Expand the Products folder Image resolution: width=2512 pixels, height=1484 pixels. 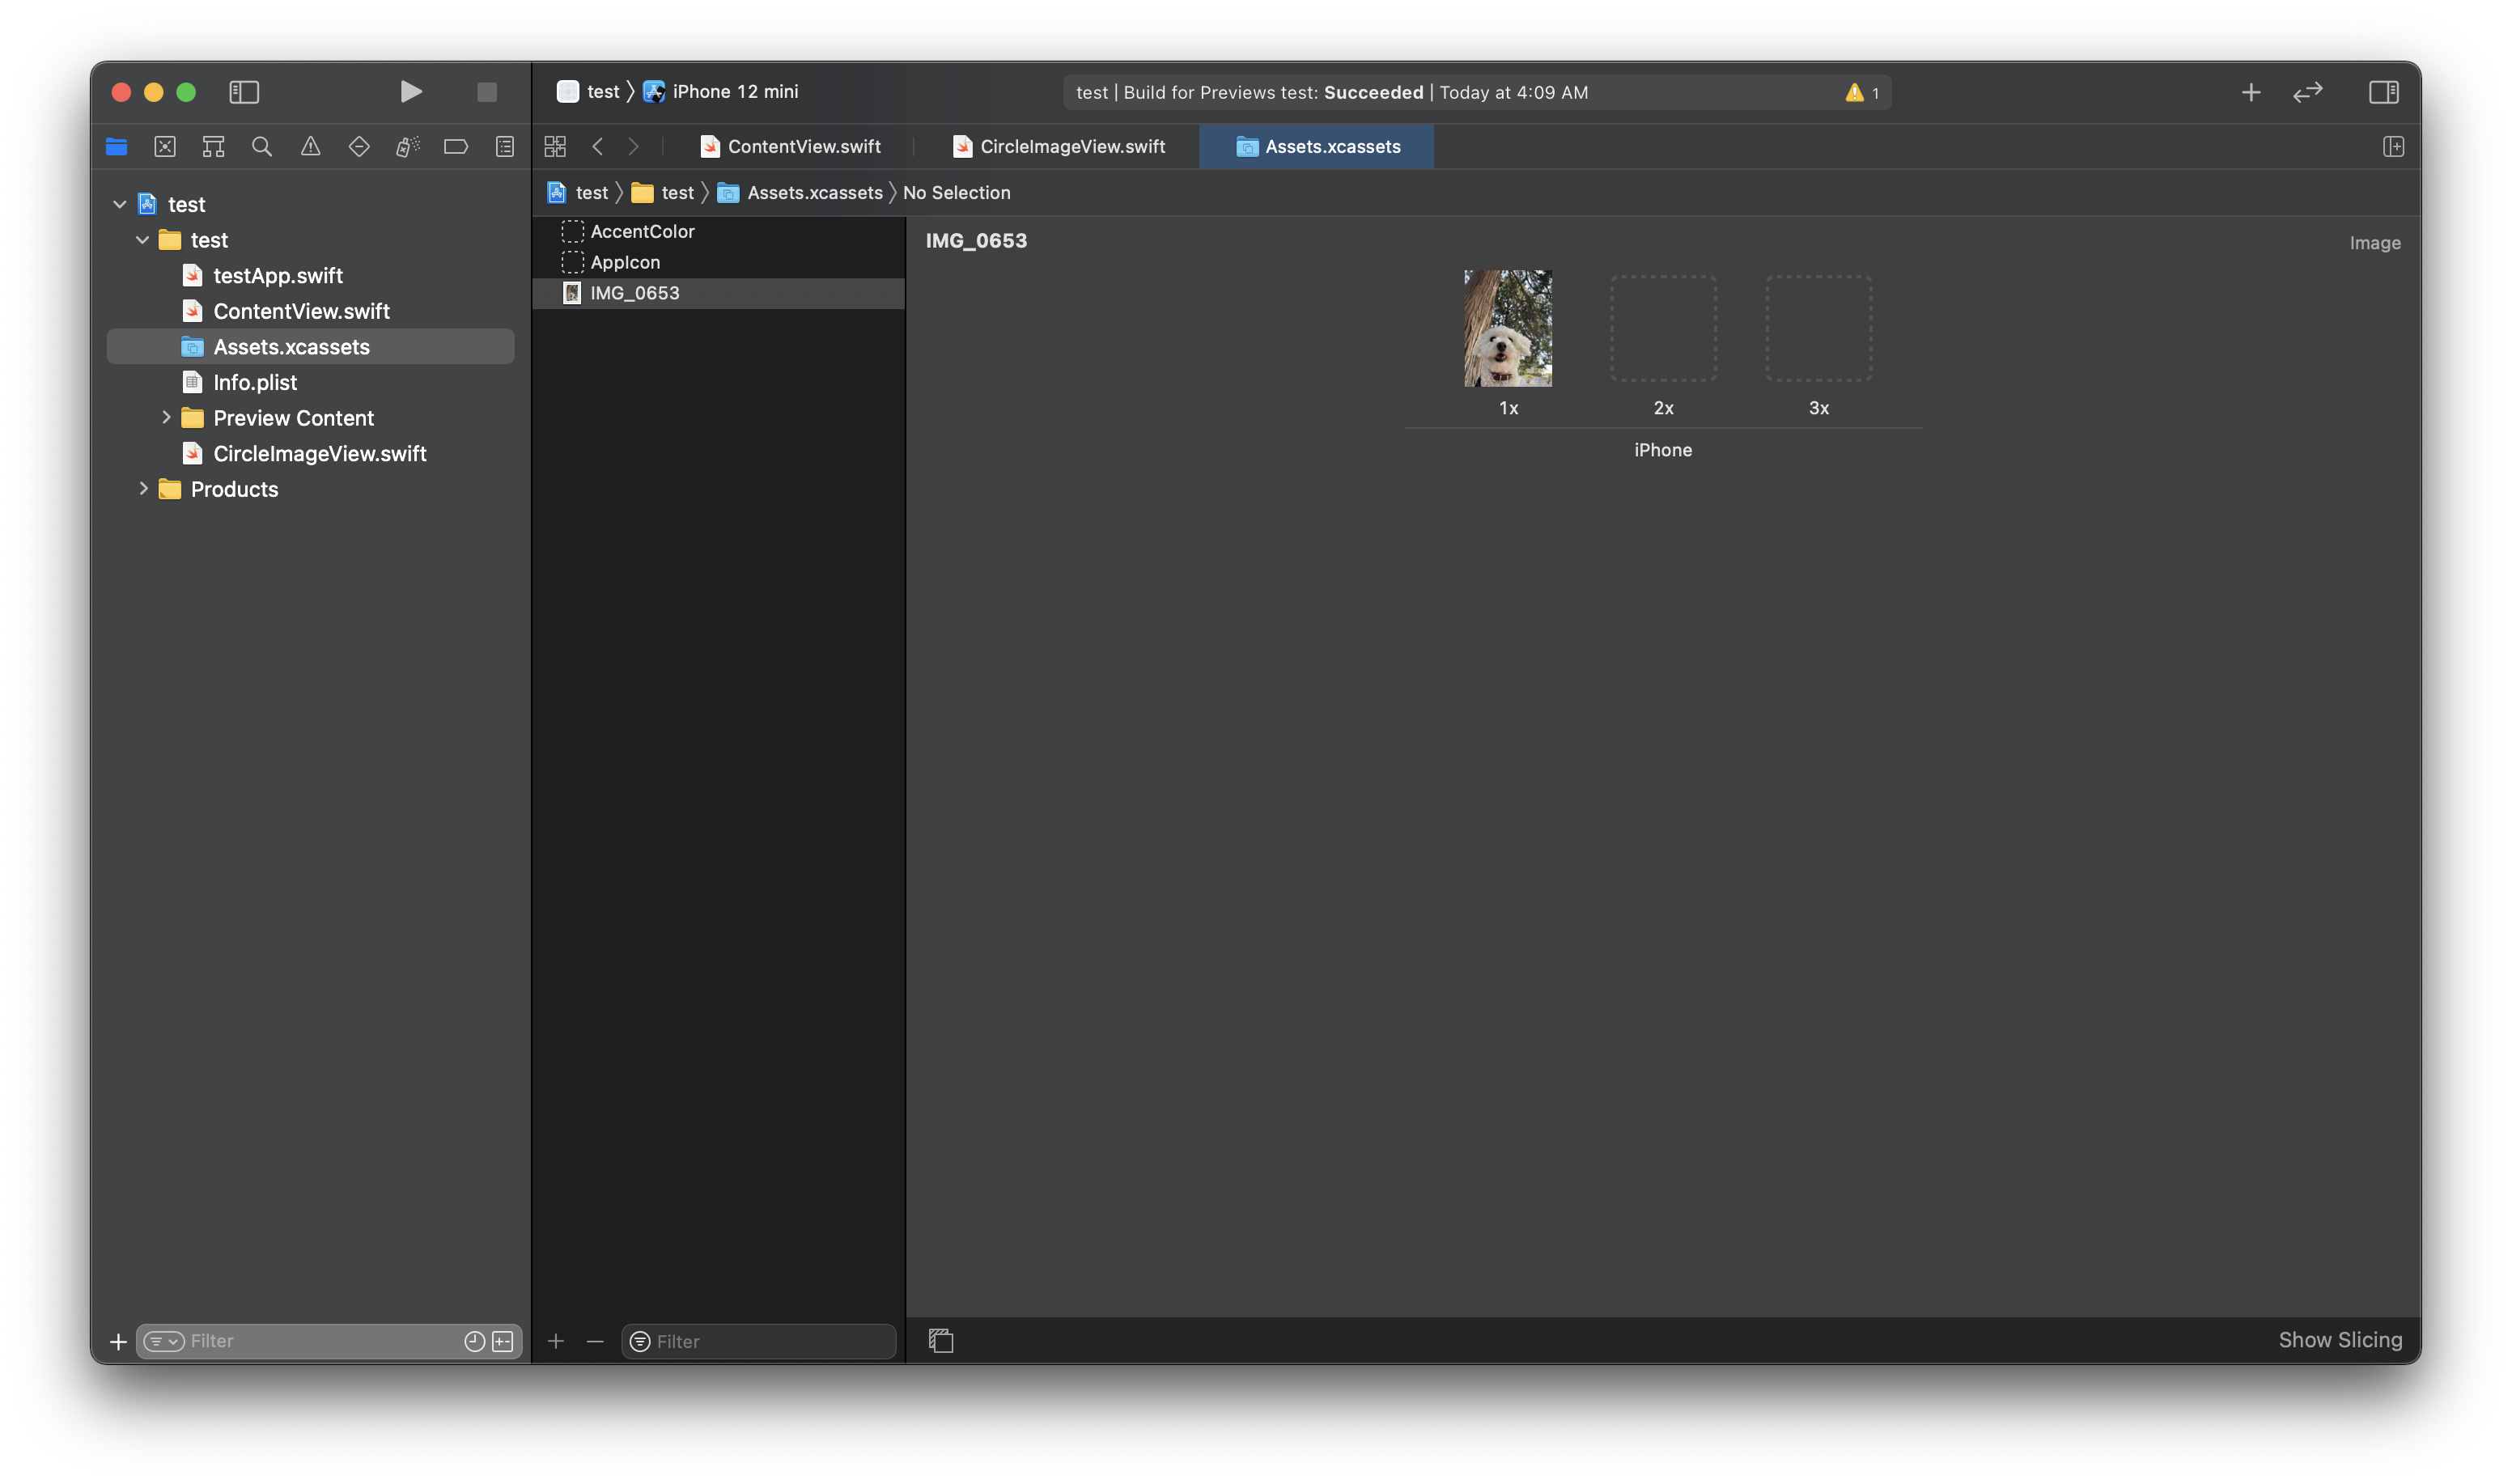[x=143, y=489]
